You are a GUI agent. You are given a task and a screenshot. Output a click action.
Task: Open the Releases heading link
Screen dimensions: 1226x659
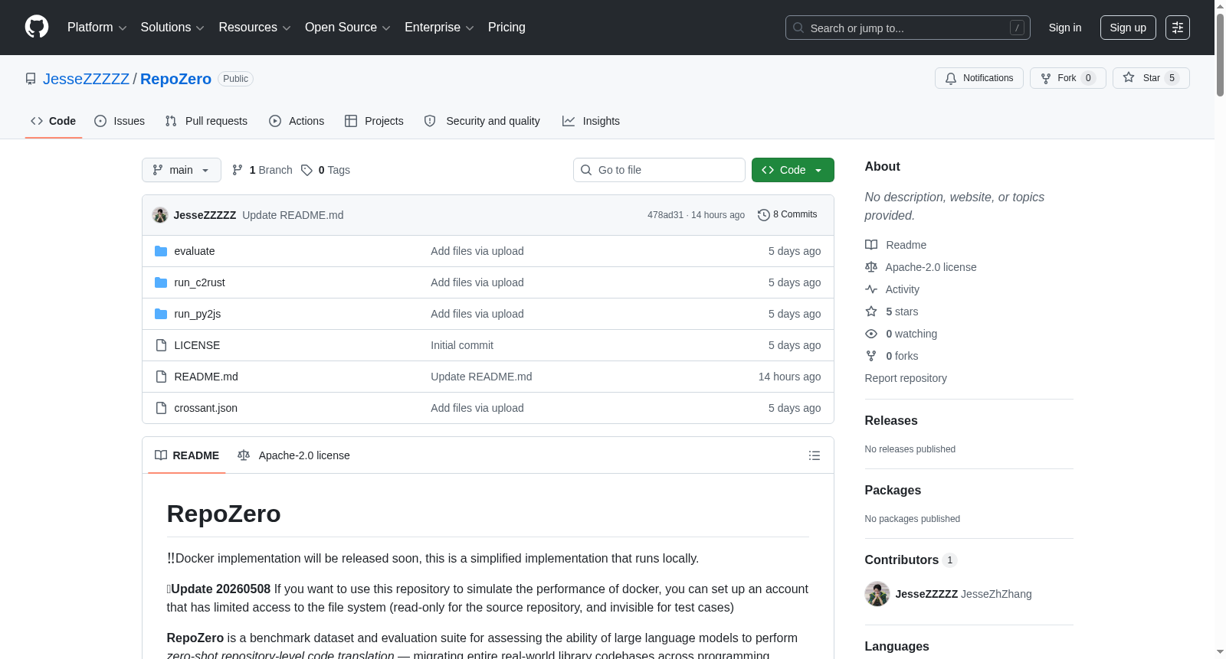[x=891, y=421]
